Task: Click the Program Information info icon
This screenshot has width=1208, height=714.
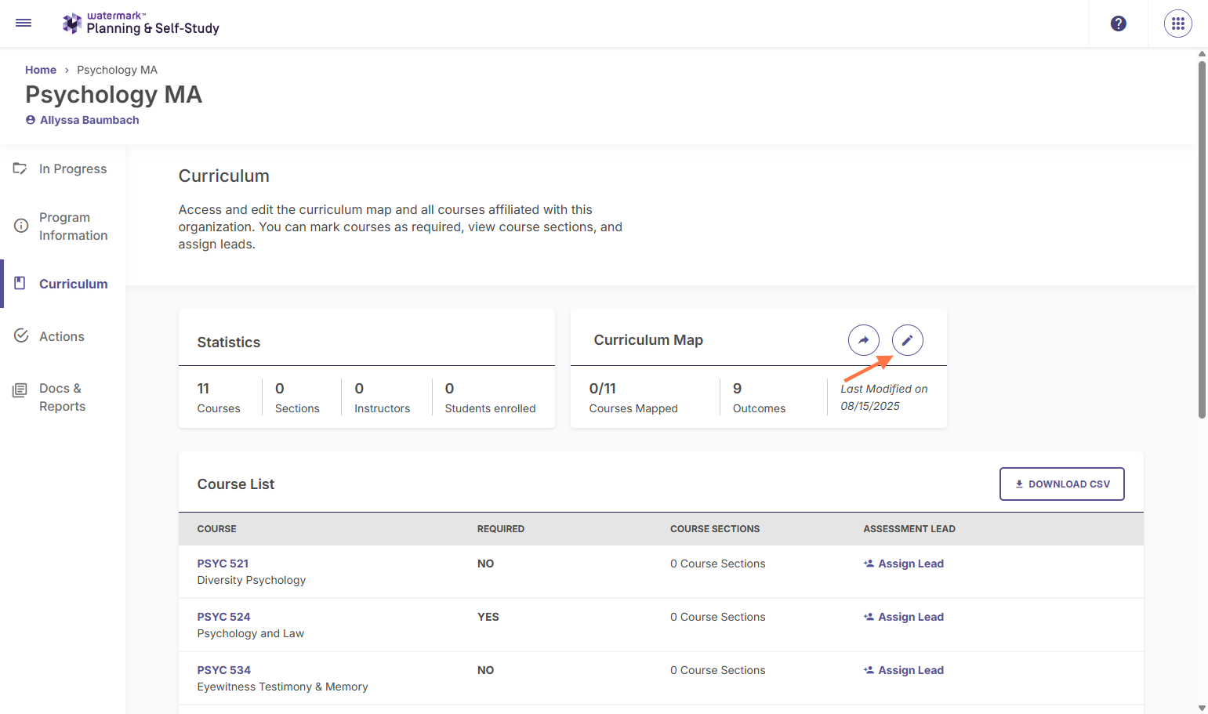Action: (x=21, y=226)
